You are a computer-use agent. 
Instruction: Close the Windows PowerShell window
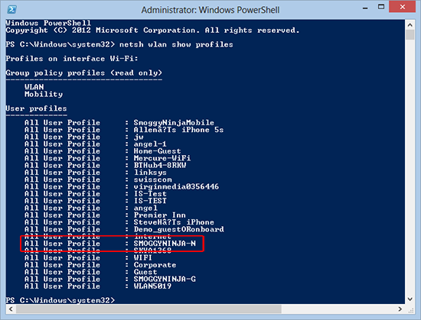[x=402, y=7]
